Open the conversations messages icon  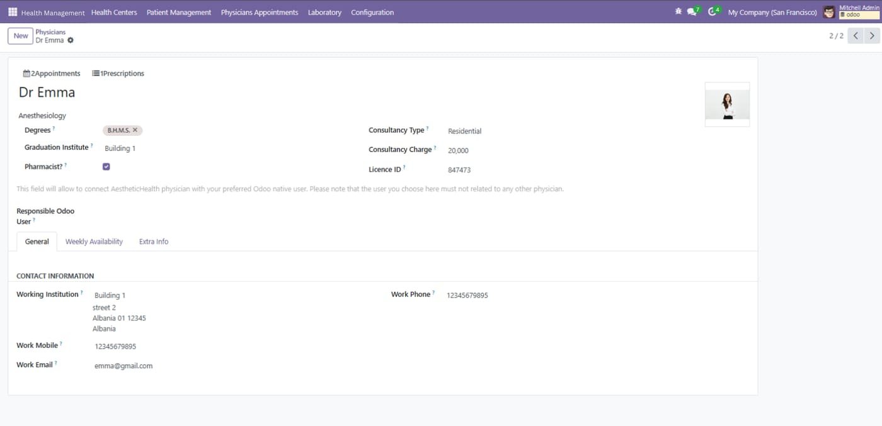pos(693,11)
